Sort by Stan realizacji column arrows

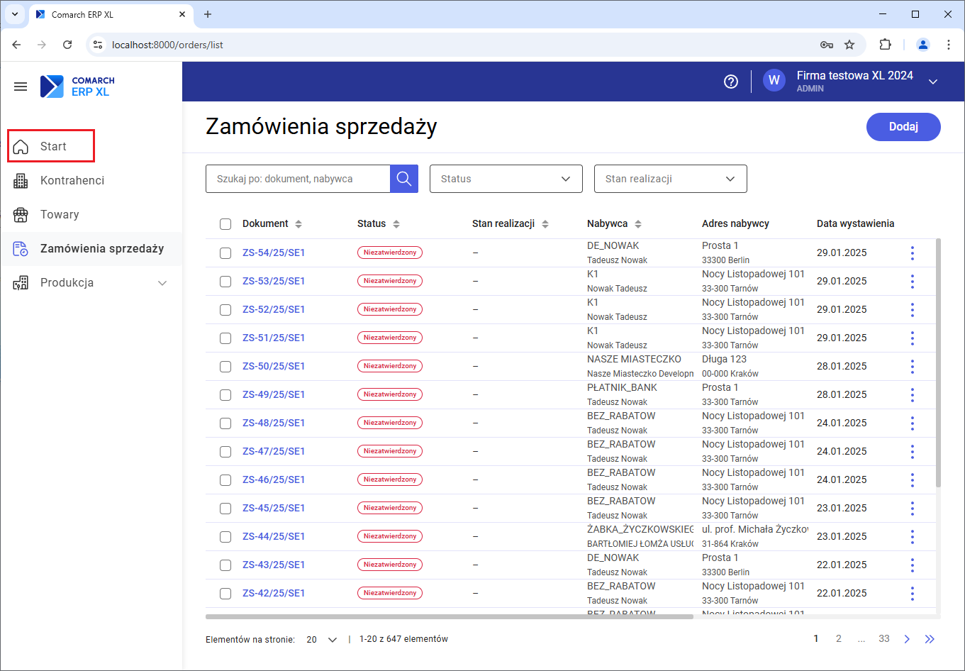click(x=545, y=224)
